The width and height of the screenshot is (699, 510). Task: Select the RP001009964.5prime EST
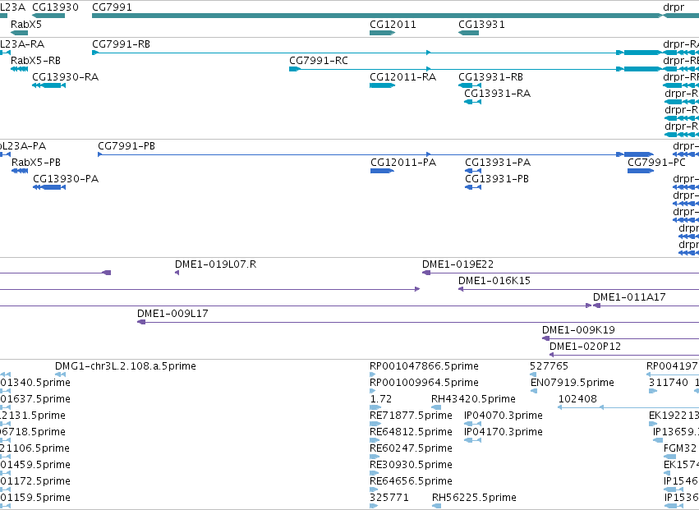373,391
